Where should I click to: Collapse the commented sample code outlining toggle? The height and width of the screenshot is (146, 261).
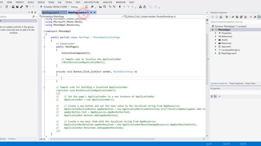pyautogui.click(x=44, y=87)
